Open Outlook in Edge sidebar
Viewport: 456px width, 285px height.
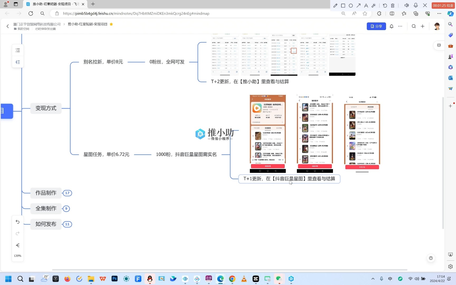click(450, 78)
